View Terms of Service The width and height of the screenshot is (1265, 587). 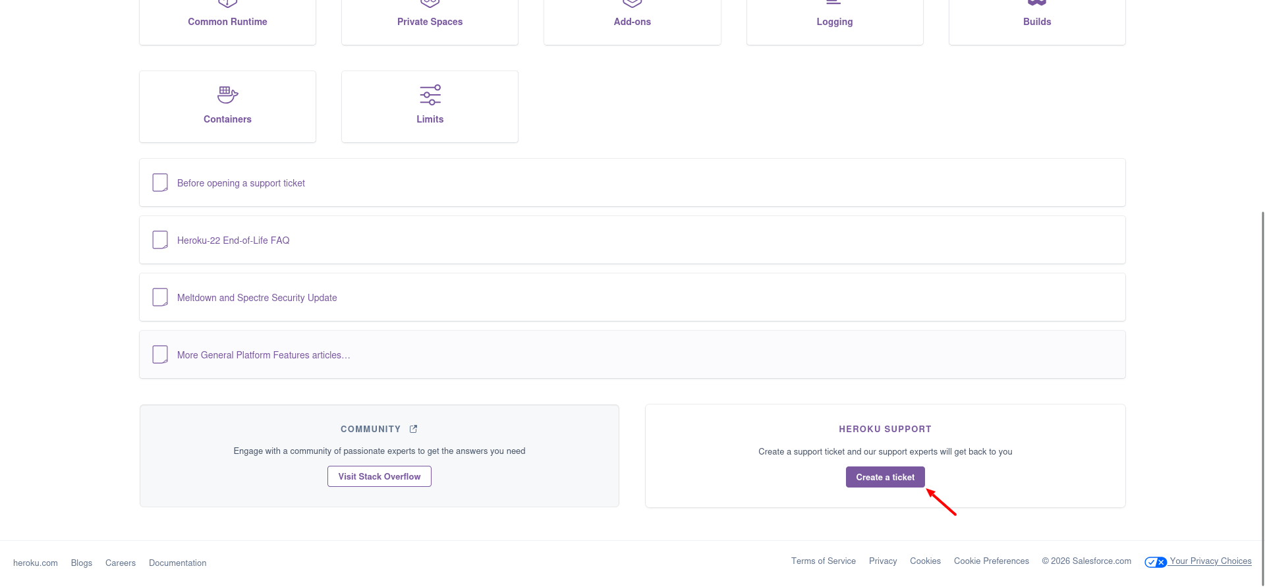[824, 561]
